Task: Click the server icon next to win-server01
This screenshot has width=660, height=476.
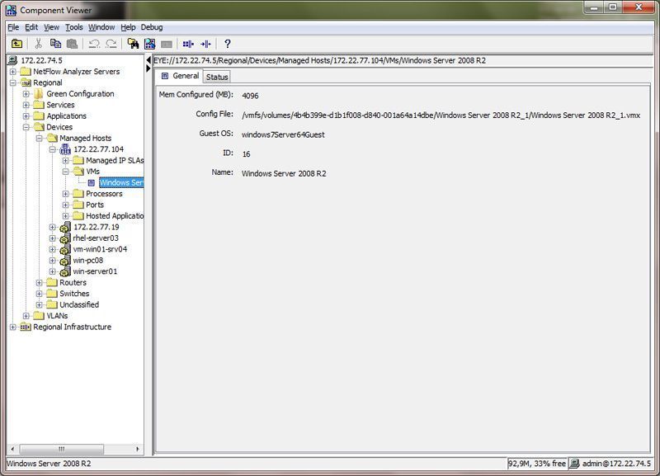Action: [x=65, y=272]
